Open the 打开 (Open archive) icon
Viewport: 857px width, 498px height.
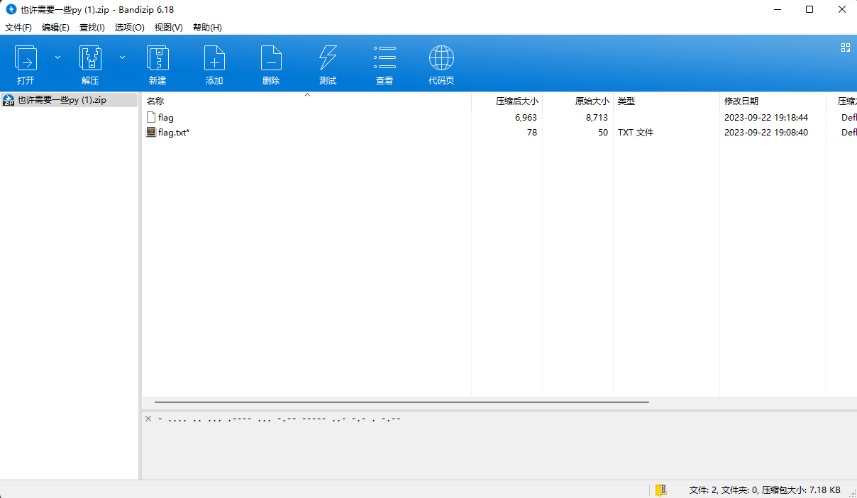tap(26, 64)
